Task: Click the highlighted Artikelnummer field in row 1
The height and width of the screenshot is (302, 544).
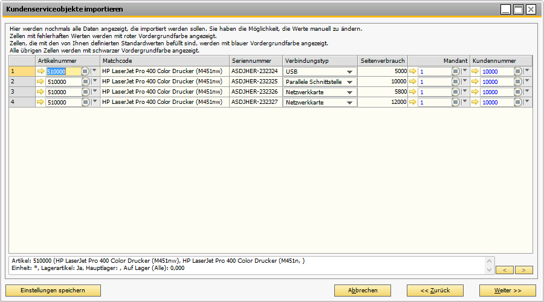Action: click(63, 71)
